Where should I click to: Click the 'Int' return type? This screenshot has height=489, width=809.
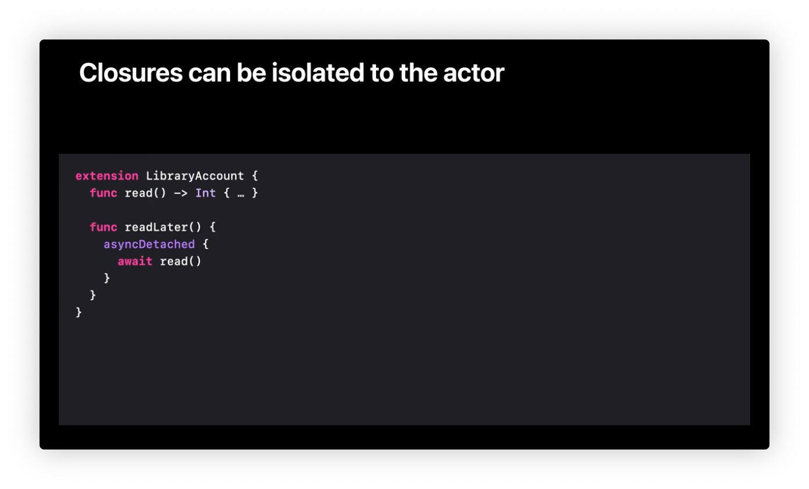pos(206,193)
